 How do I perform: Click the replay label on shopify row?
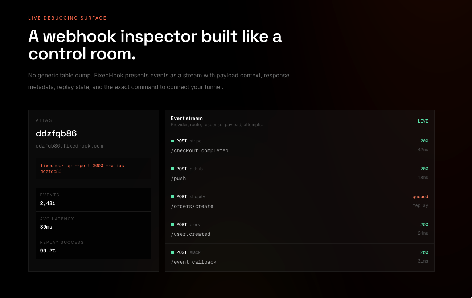click(420, 205)
